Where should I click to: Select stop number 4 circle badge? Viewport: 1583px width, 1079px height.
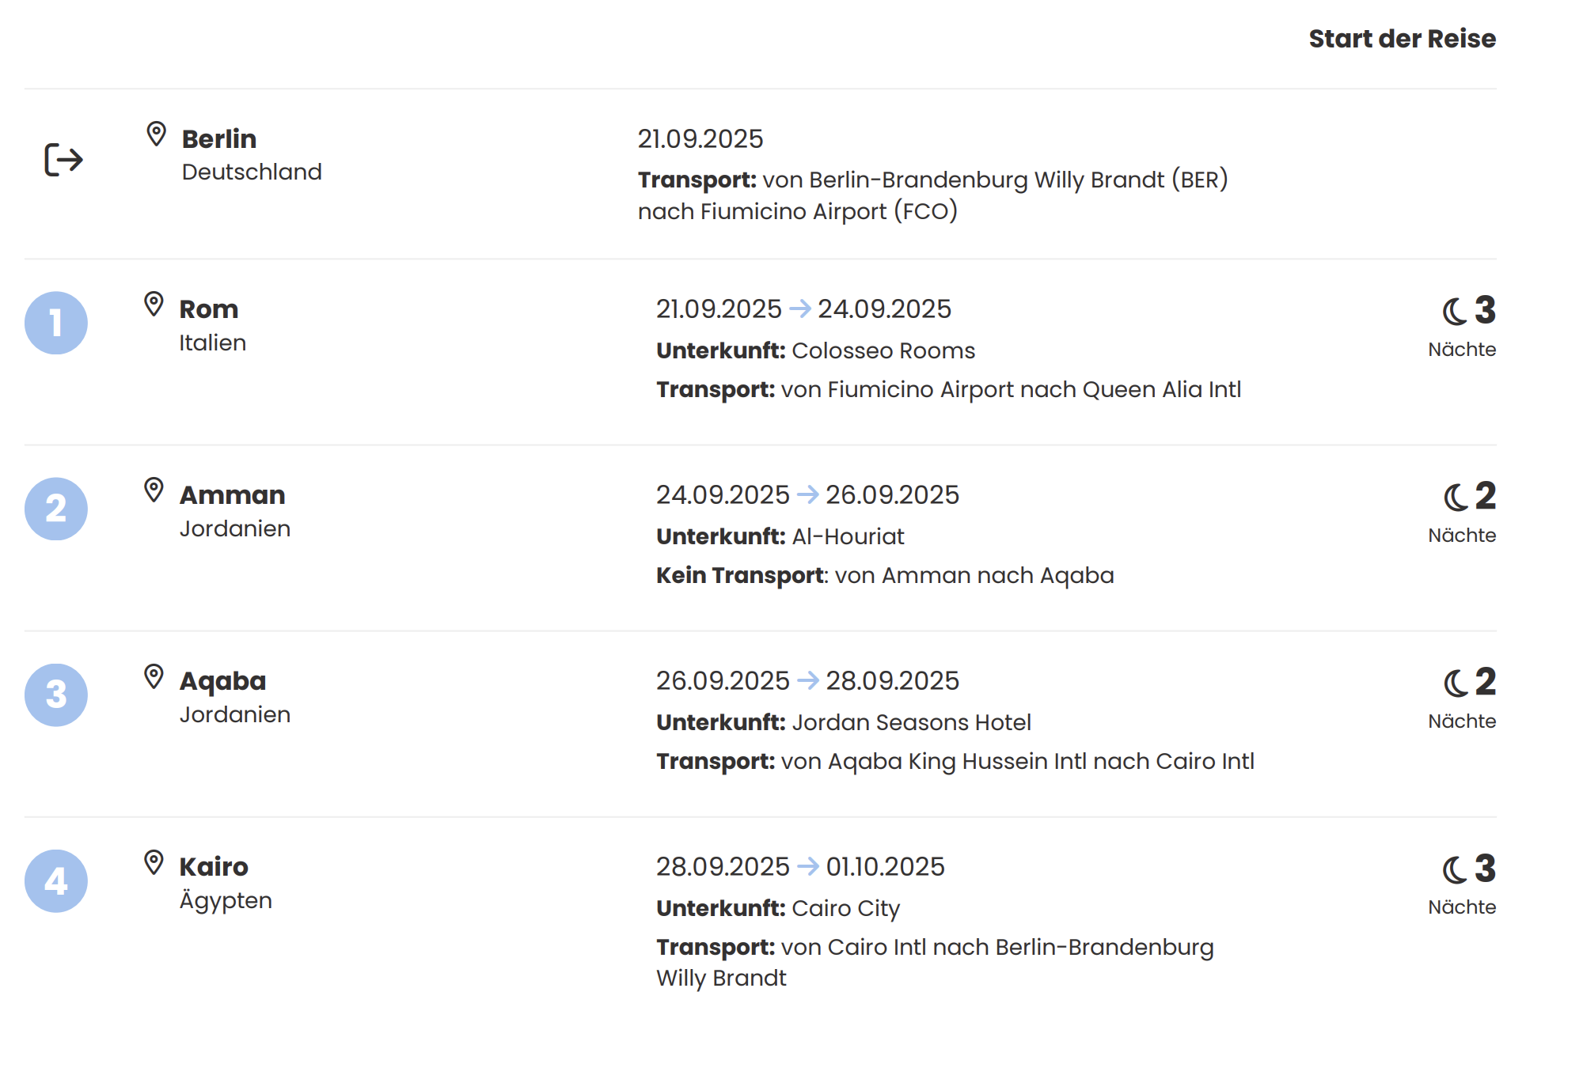tap(56, 880)
